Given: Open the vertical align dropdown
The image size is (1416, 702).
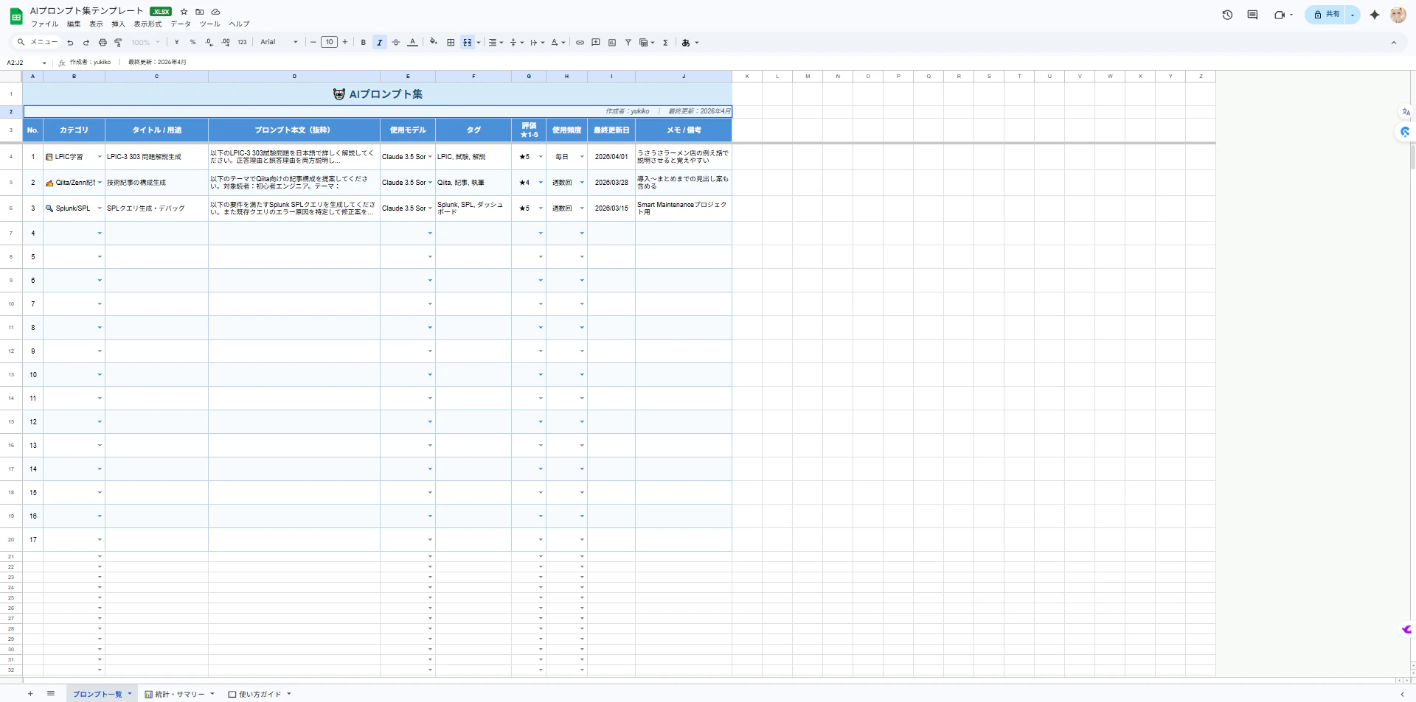Looking at the screenshot, I should pos(516,43).
